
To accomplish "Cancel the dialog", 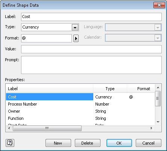I will pos(149,143).
